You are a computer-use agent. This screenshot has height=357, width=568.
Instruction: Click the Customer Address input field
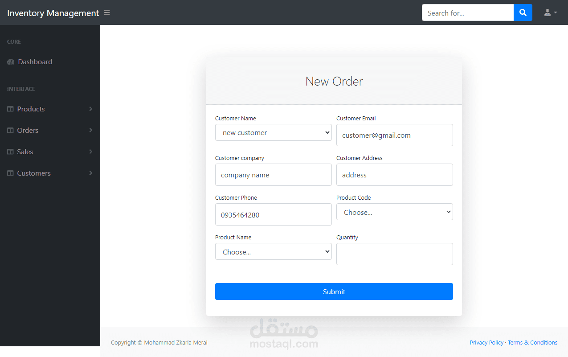[395, 175]
